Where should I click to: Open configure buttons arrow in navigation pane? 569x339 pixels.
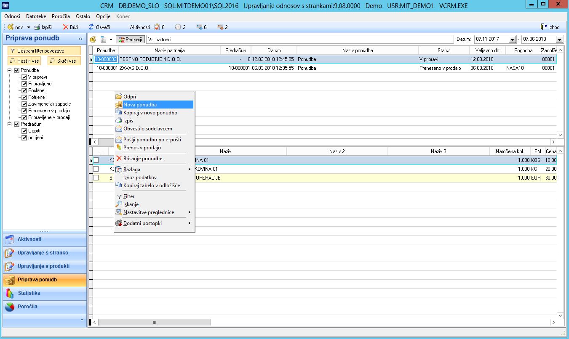(x=82, y=320)
